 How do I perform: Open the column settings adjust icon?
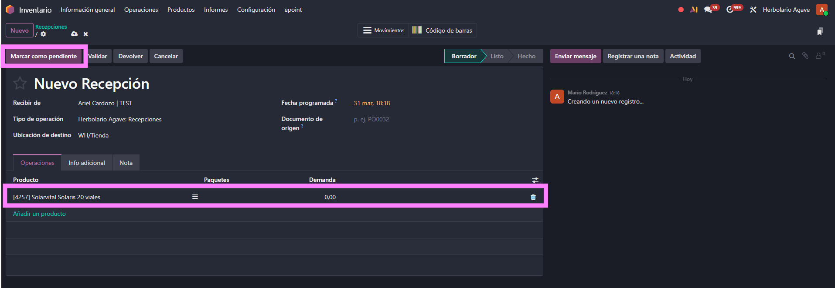(535, 180)
